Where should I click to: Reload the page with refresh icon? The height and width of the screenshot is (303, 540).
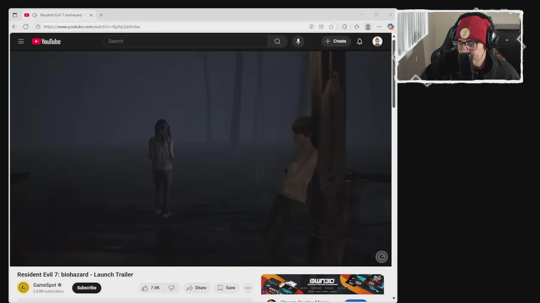[x=26, y=27]
